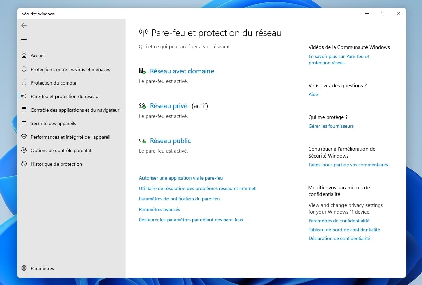The height and width of the screenshot is (285, 422).
Task: Click Restaurer les paramètres par défaut des pare-feux
Action: (x=191, y=220)
